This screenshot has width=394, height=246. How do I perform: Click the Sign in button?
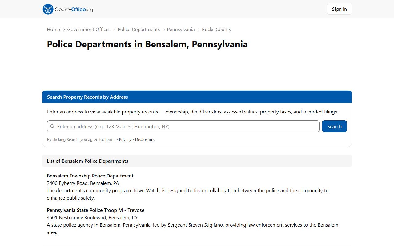[339, 9]
